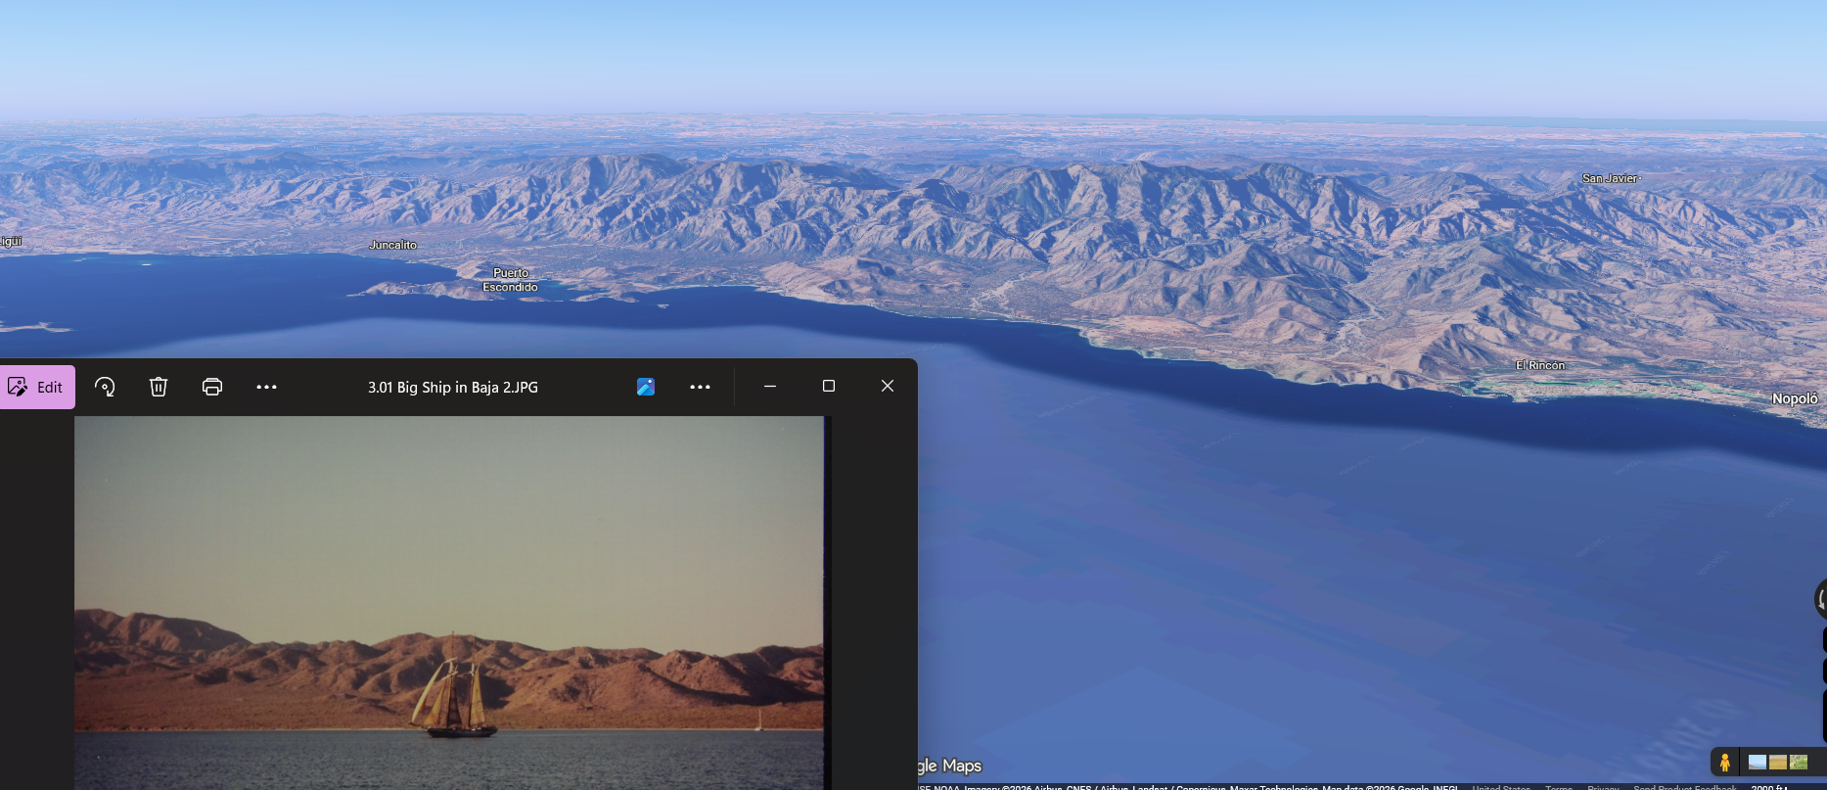
Task: Click the file name 3.01 Big Ship in Baja 2.JPG
Action: [x=453, y=388]
